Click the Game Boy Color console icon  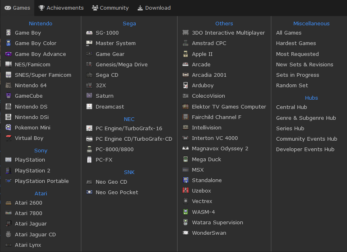click(8, 43)
